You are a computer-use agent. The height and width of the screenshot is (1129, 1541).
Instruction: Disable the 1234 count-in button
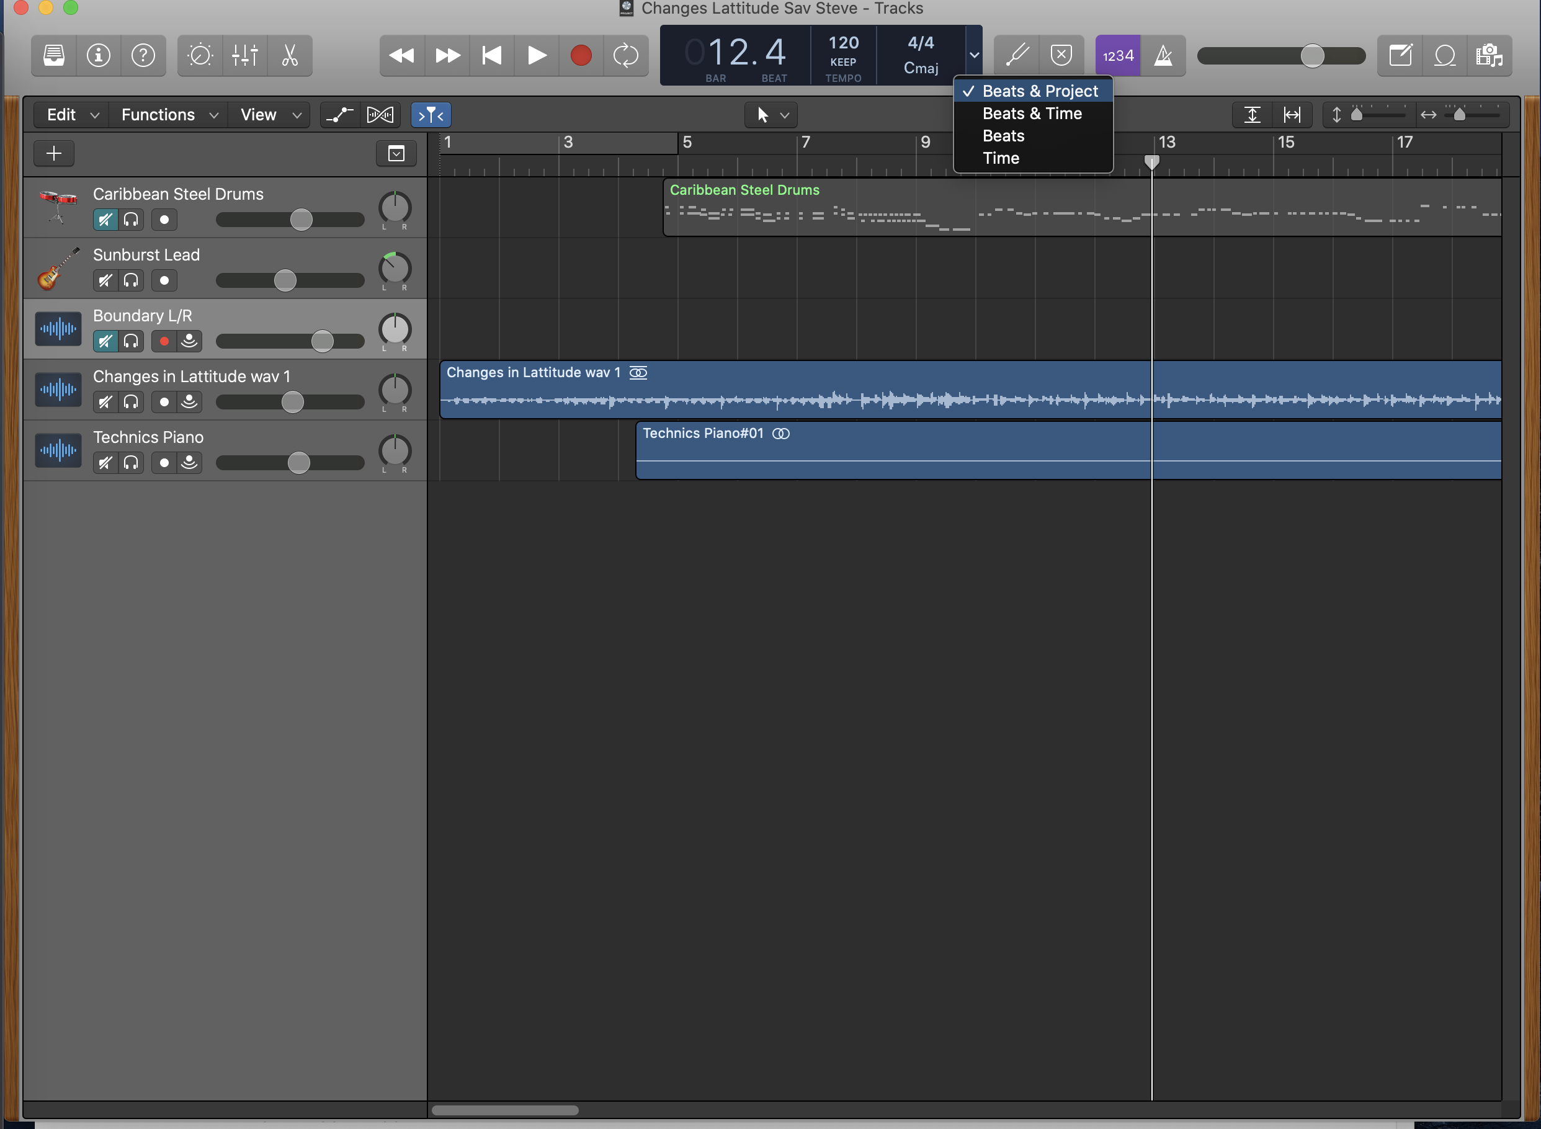coord(1117,55)
